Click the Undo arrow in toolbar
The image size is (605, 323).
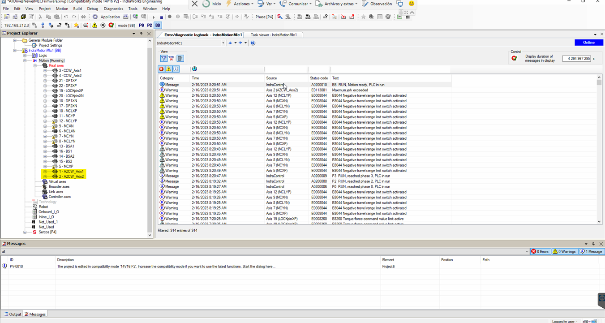coord(66,17)
